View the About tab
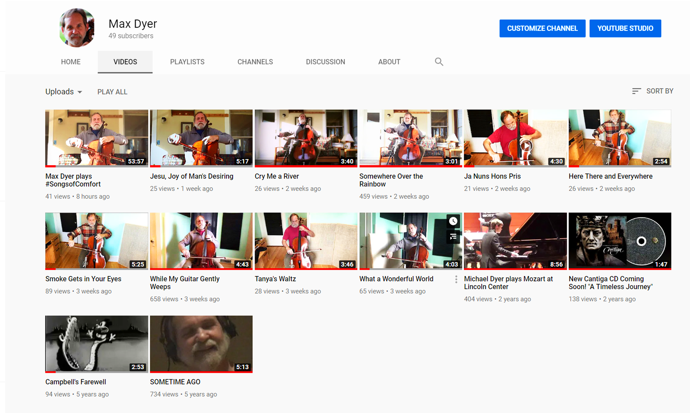690x413 pixels. pyautogui.click(x=389, y=62)
